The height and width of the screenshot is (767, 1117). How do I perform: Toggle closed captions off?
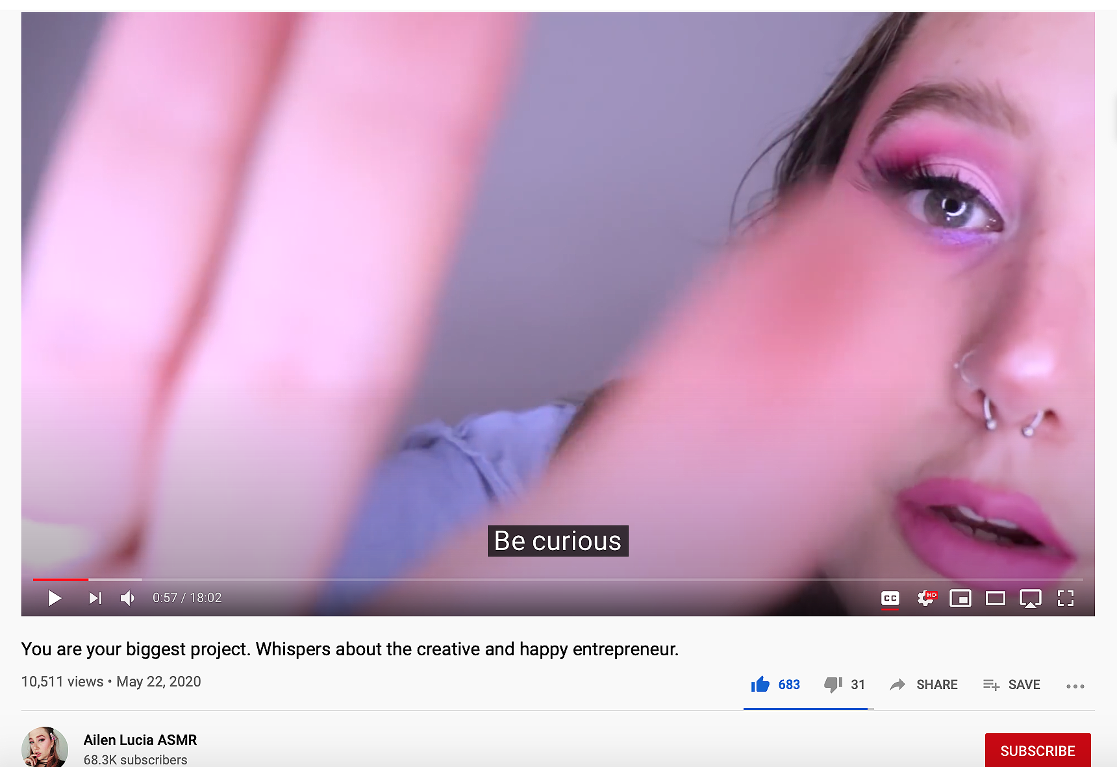890,598
